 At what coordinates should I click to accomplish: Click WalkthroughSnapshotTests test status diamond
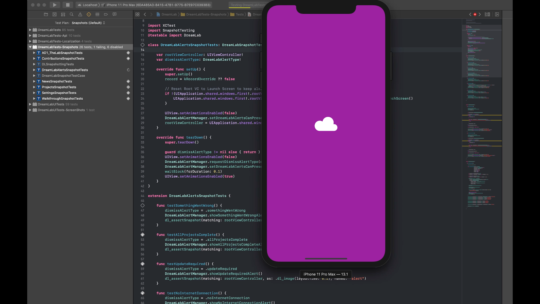pyautogui.click(x=128, y=99)
